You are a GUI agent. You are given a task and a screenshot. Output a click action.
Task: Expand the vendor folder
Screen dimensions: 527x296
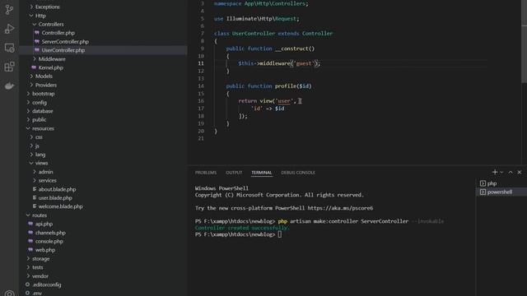click(40, 276)
